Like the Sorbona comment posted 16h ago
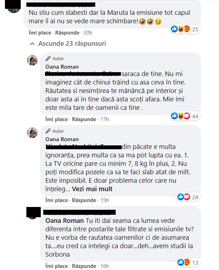219x270 pixels. 57,266
